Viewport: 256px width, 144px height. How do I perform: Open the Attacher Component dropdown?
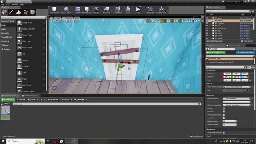(x=236, y=105)
